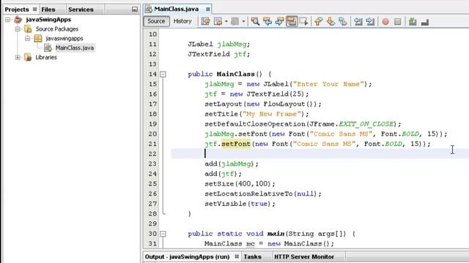Toggle Bookmark on current line icon
469x263 pixels.
(x=343, y=21)
